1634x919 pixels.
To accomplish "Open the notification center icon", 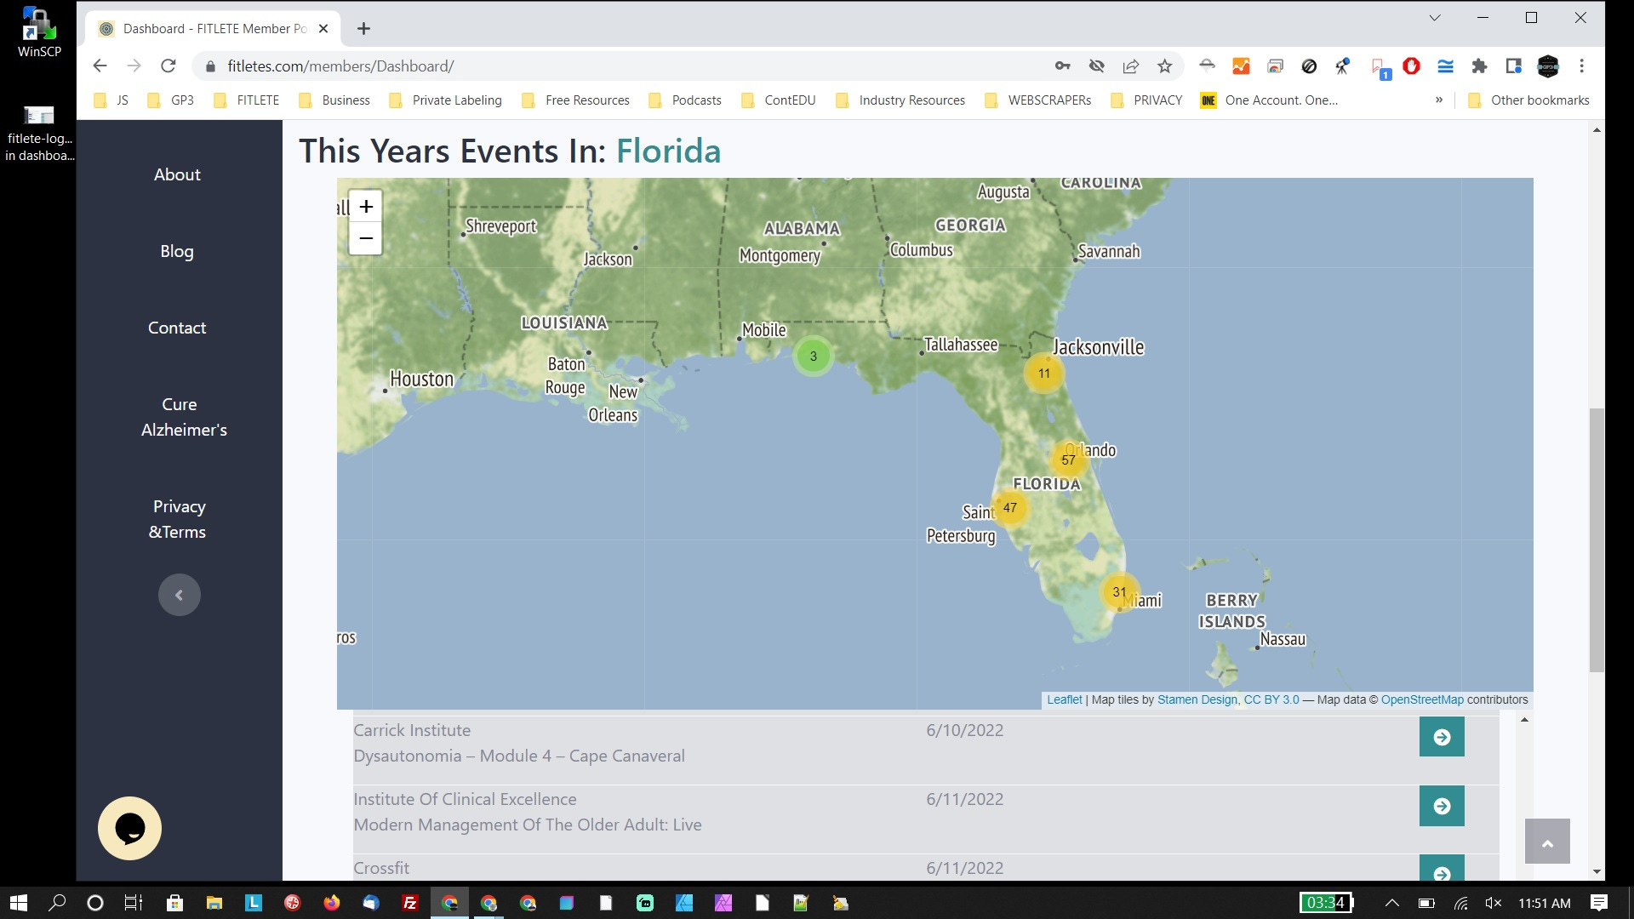I will click(x=1599, y=903).
